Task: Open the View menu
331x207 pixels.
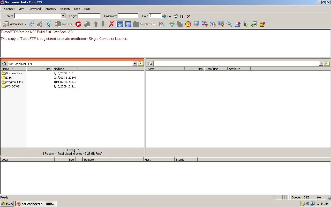Action: [21, 9]
